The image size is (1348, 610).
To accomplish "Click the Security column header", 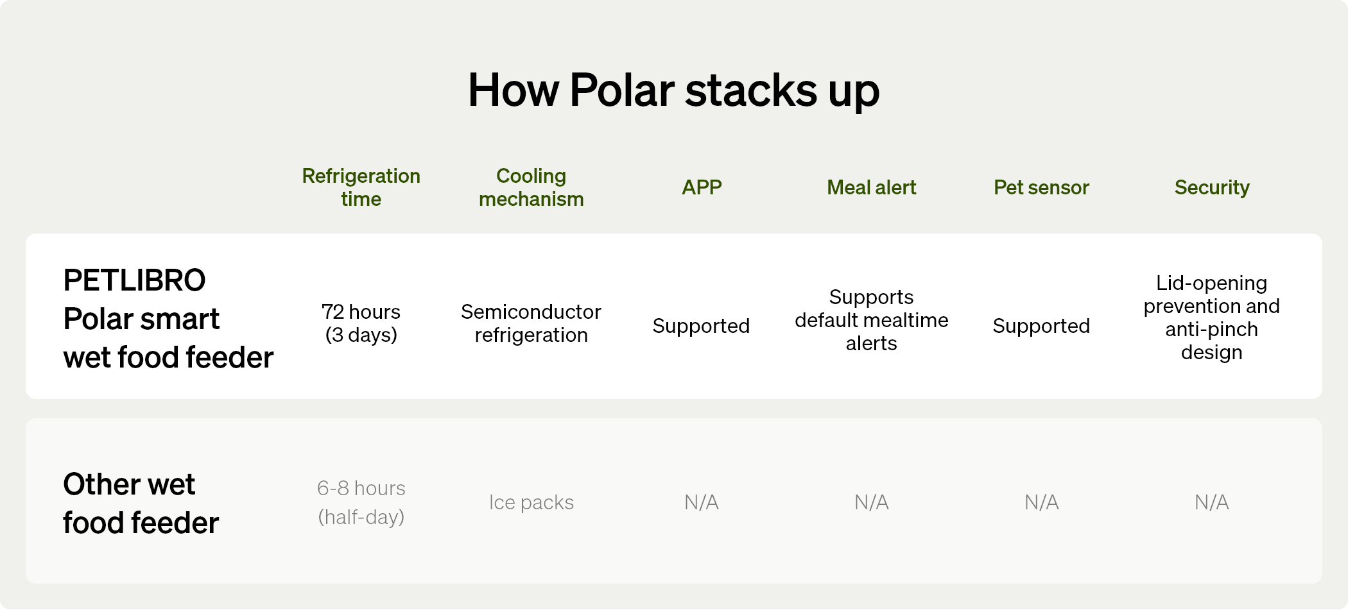I will [x=1211, y=187].
